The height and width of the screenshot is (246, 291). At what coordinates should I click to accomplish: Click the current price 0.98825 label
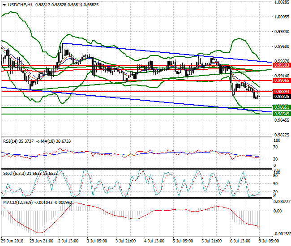click(x=282, y=96)
